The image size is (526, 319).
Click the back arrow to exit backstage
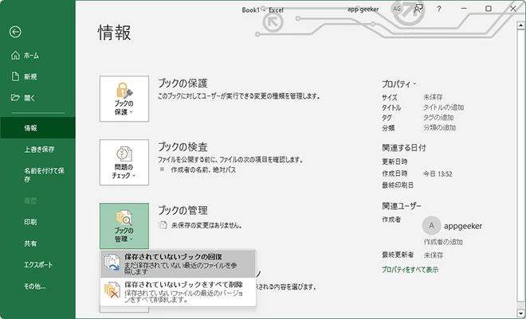click(x=14, y=32)
